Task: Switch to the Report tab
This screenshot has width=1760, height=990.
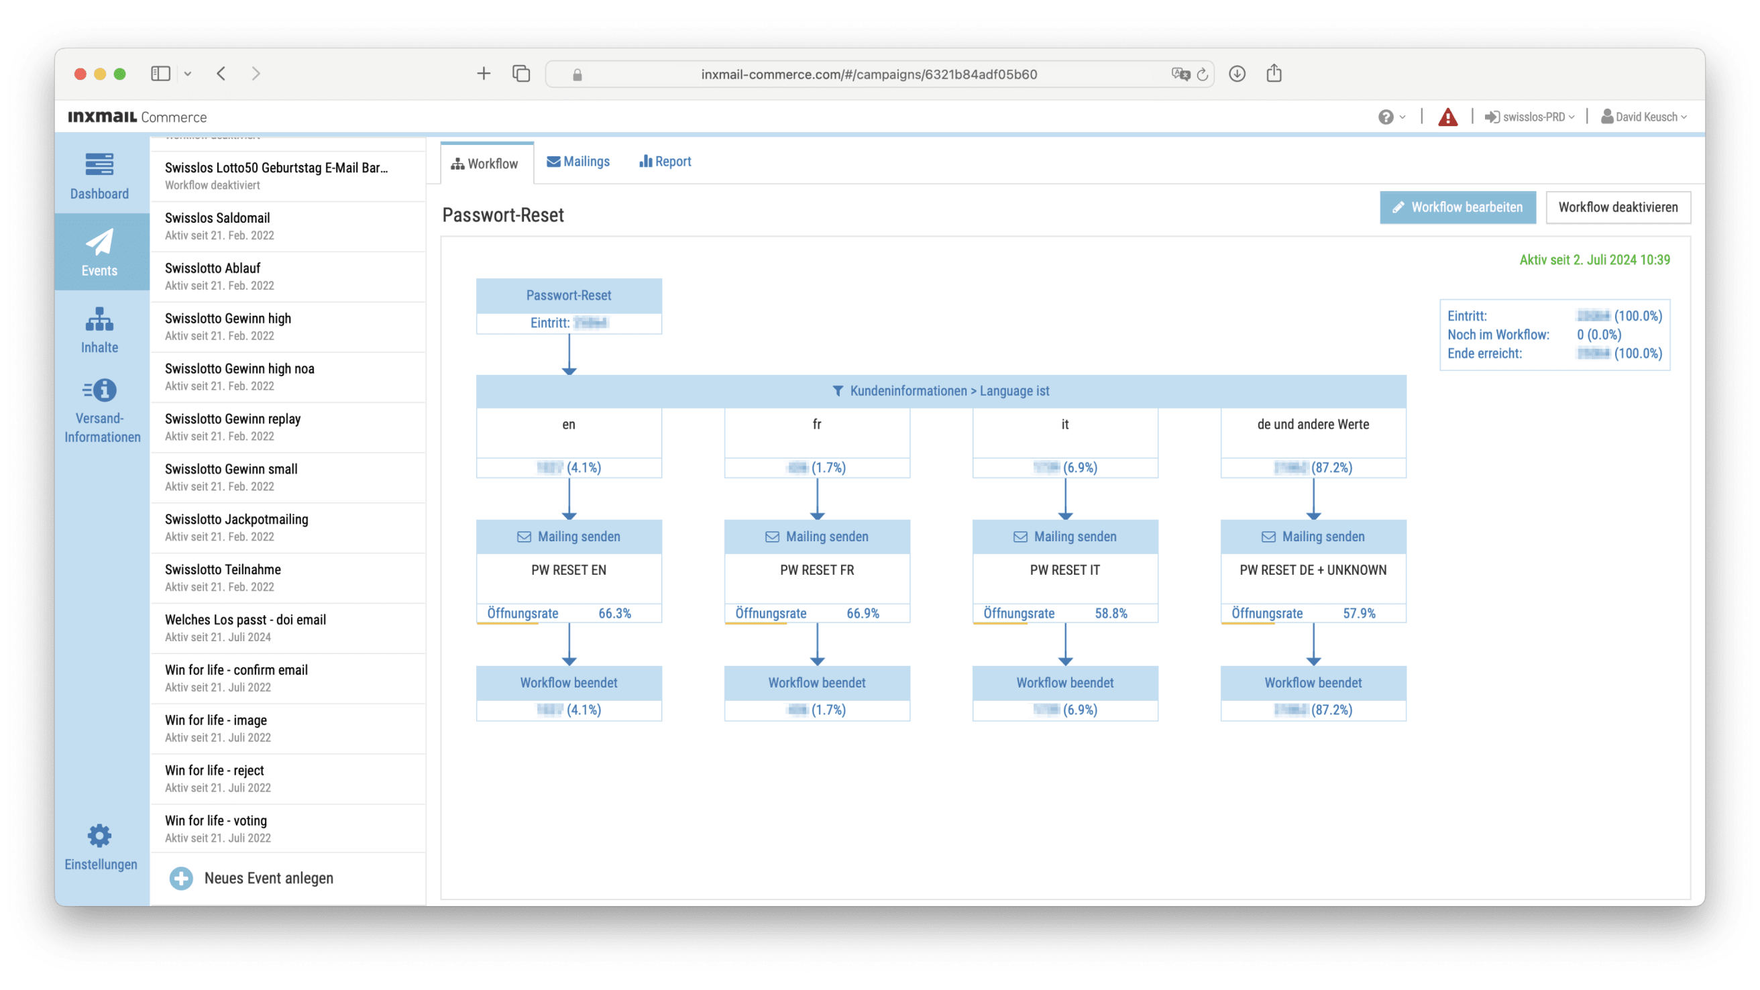Action: [x=664, y=161]
